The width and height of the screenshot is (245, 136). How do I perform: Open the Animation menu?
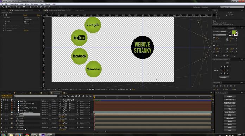coord(34,4)
